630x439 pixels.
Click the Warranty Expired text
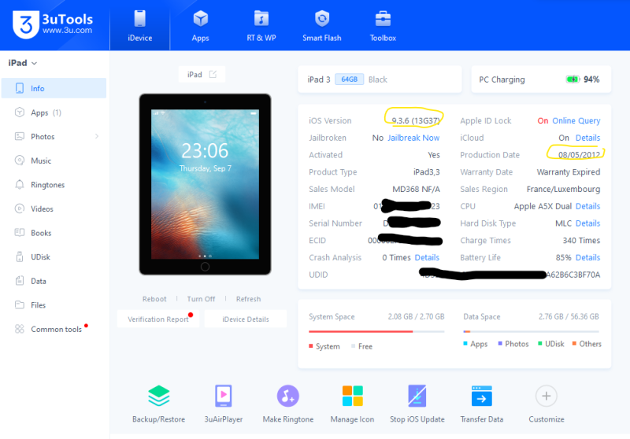click(x=569, y=172)
